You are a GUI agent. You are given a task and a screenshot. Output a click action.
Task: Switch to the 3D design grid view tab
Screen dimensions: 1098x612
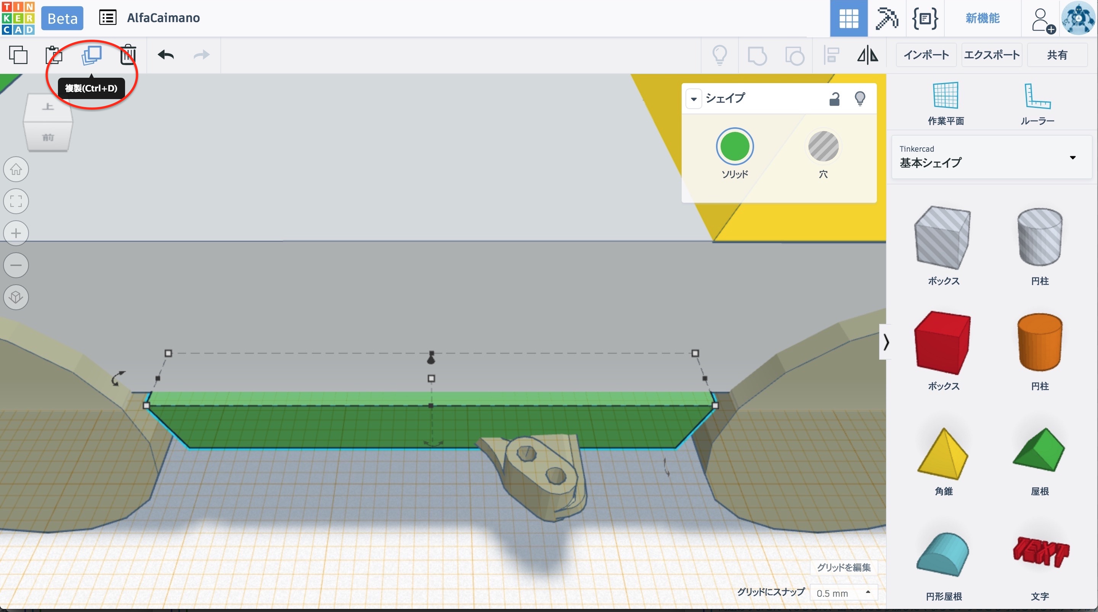point(848,18)
